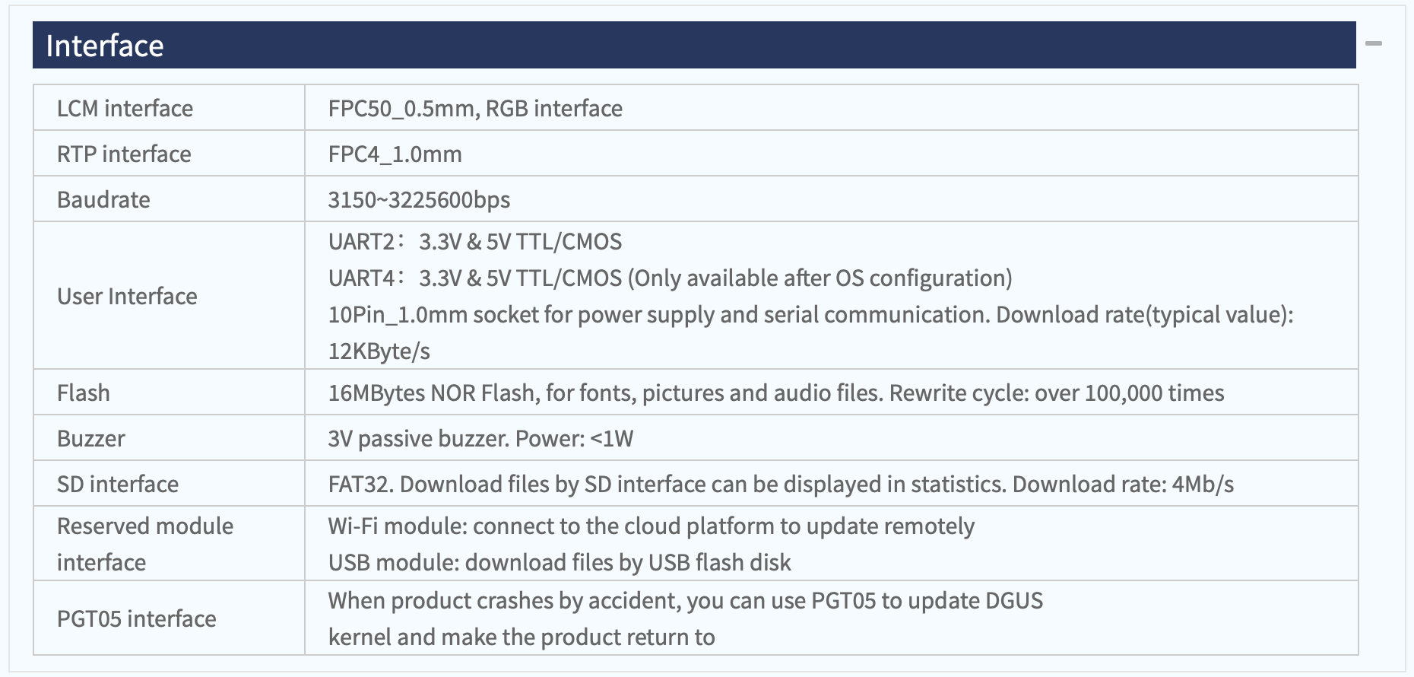Click the Wi-Fi module description line
The width and height of the screenshot is (1414, 677).
tap(652, 526)
